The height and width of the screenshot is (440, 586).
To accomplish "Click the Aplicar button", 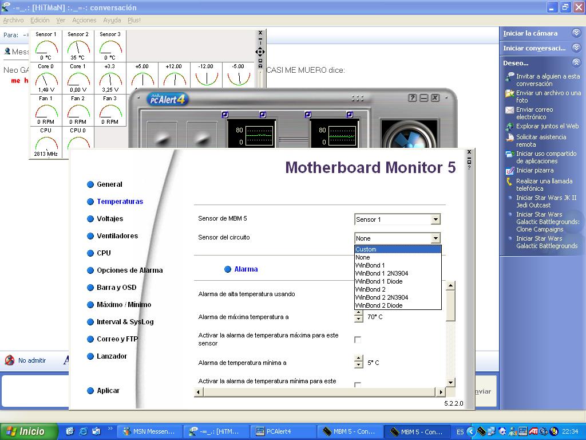I will click(103, 391).
